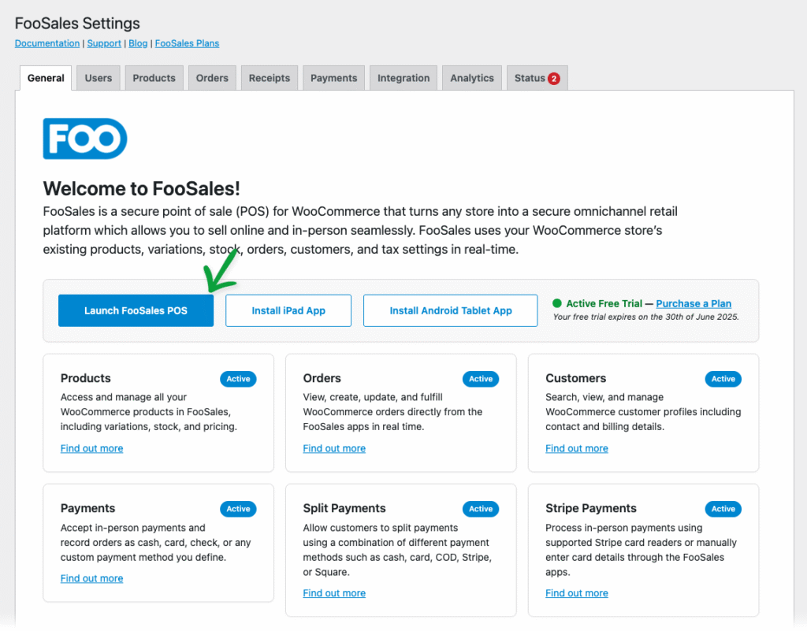Click the 'Customers' card heading

point(576,378)
